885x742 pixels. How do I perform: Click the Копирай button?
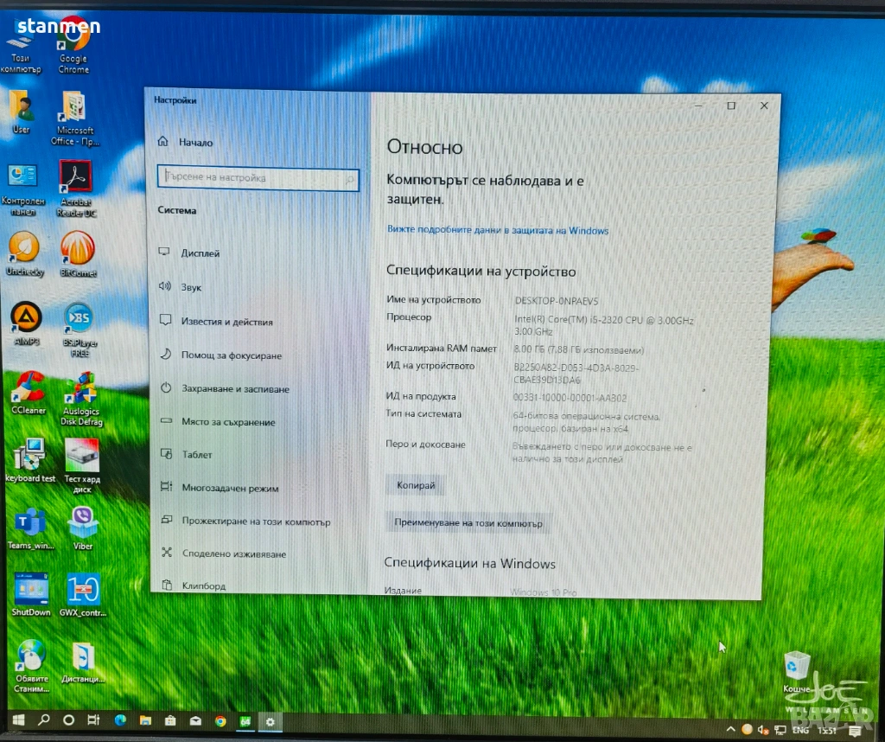pos(416,486)
